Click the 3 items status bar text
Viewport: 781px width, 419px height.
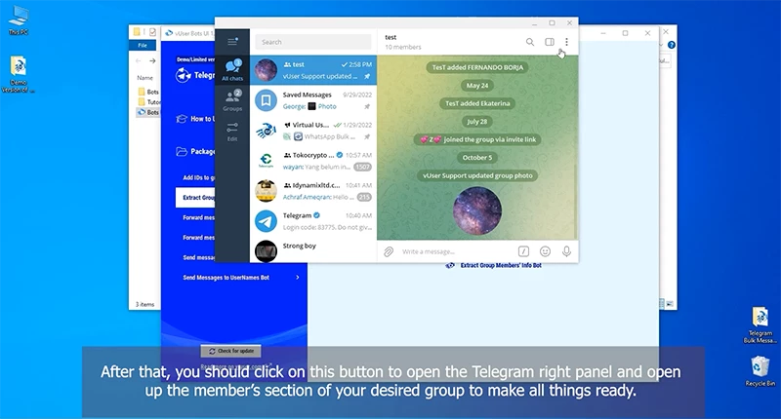[144, 304]
